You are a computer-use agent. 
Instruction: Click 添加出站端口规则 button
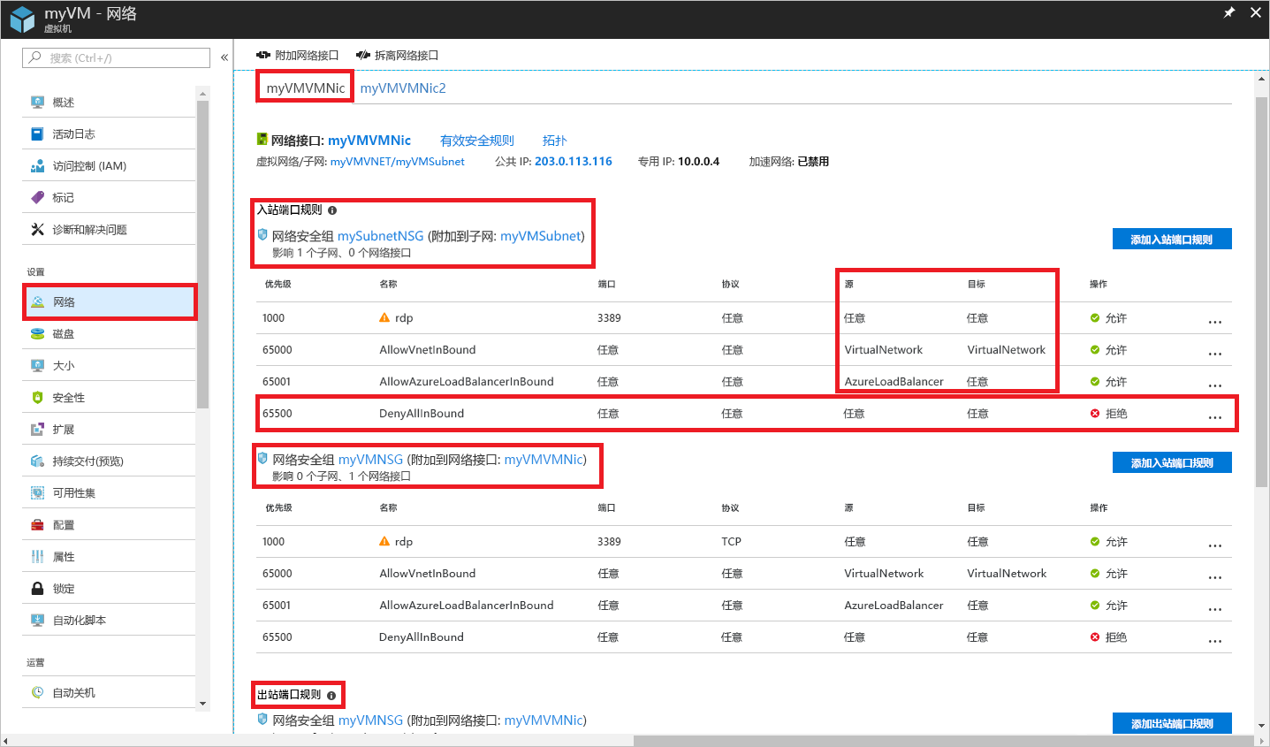(1172, 723)
